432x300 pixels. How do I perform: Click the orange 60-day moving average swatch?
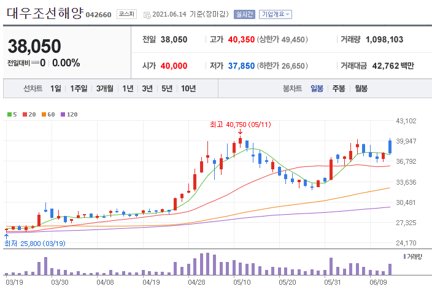coord(44,114)
